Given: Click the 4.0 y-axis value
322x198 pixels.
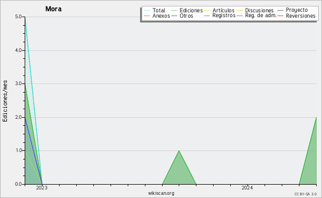Looking at the screenshot, I should (18, 50).
